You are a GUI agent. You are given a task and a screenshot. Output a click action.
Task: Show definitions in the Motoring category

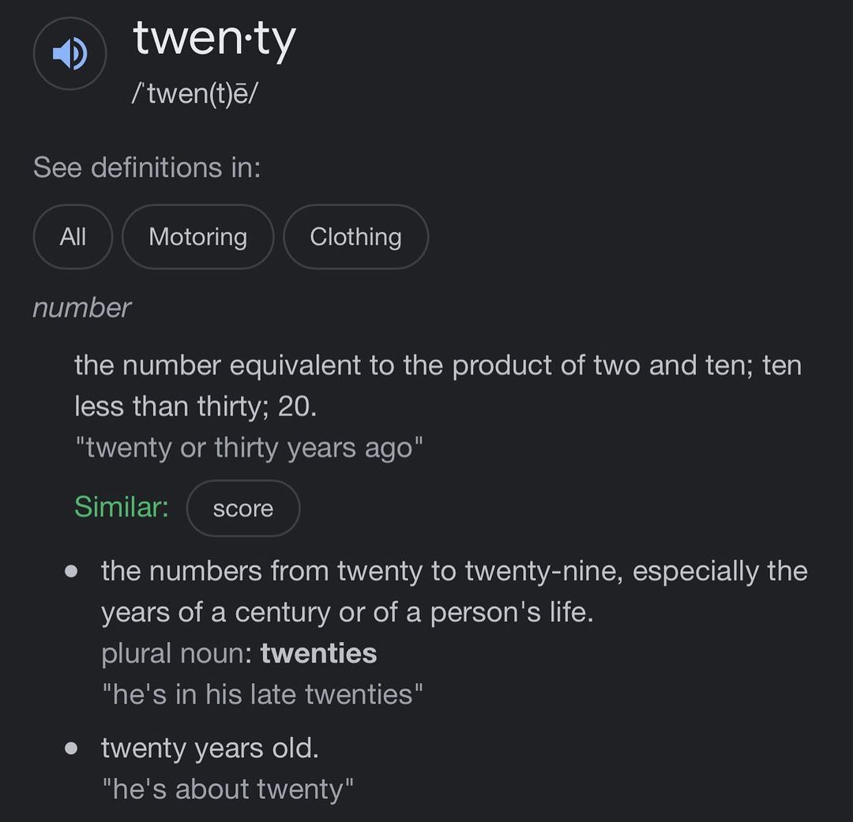click(x=197, y=237)
